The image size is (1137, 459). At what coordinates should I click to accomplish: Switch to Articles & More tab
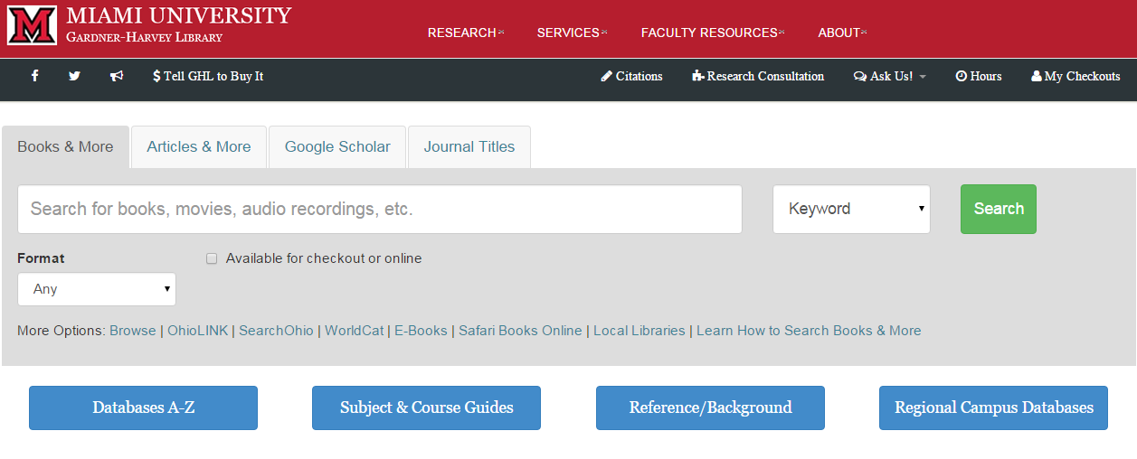point(199,146)
